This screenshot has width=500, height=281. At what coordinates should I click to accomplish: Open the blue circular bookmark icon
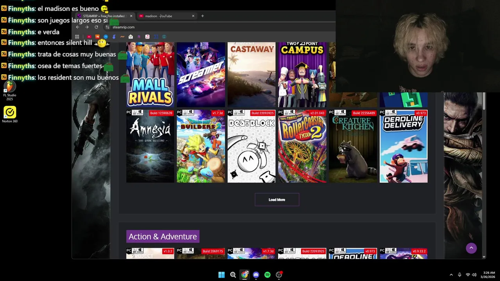(105, 37)
